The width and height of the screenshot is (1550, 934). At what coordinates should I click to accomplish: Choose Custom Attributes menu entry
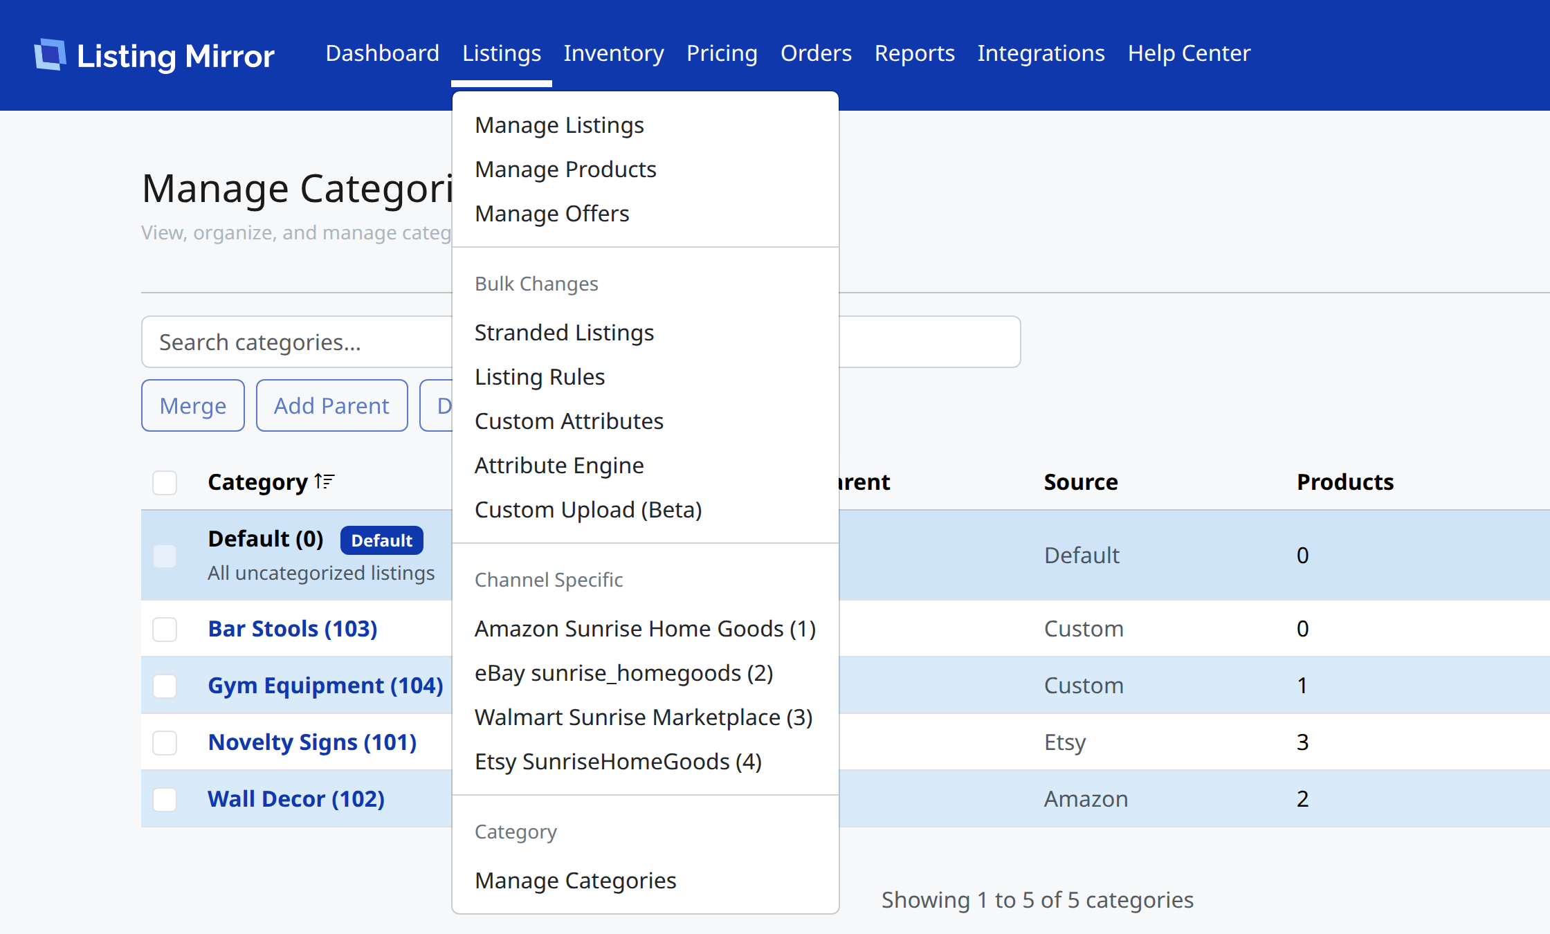click(645, 421)
